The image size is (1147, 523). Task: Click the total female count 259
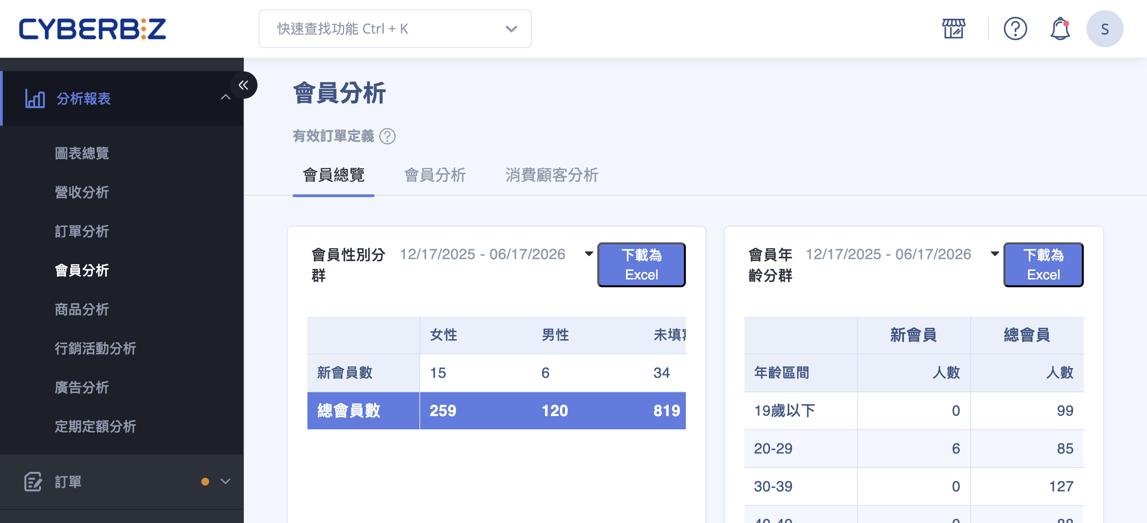pos(442,410)
